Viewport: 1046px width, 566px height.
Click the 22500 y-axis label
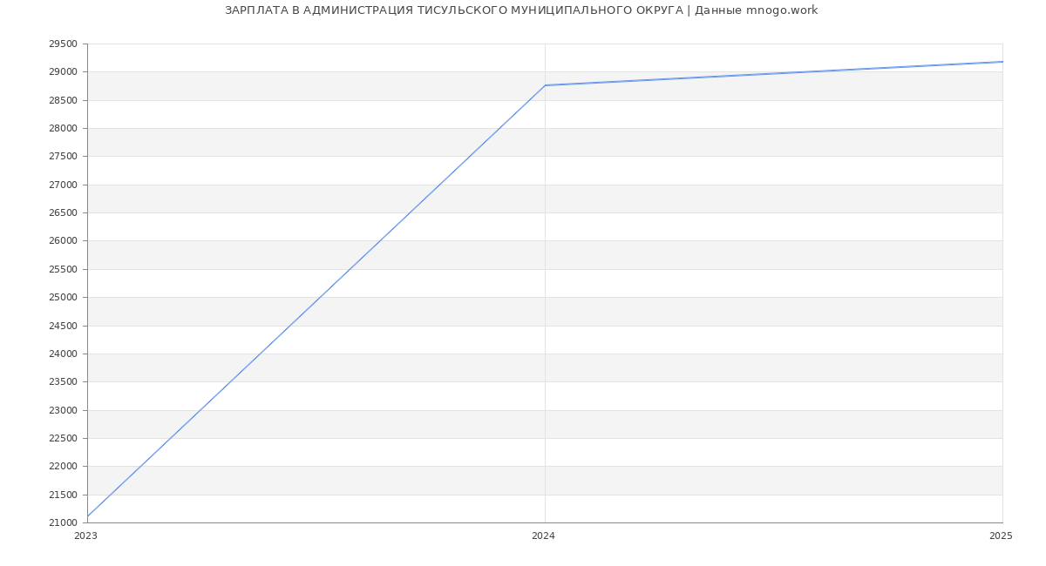point(63,439)
